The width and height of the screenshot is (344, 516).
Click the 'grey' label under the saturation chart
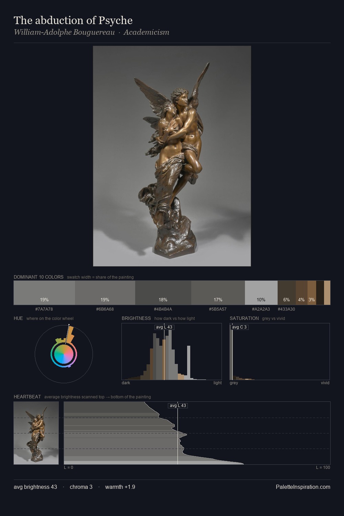(234, 383)
